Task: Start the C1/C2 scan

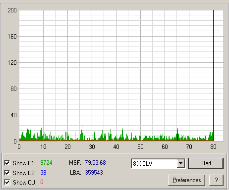Action: (x=206, y=163)
